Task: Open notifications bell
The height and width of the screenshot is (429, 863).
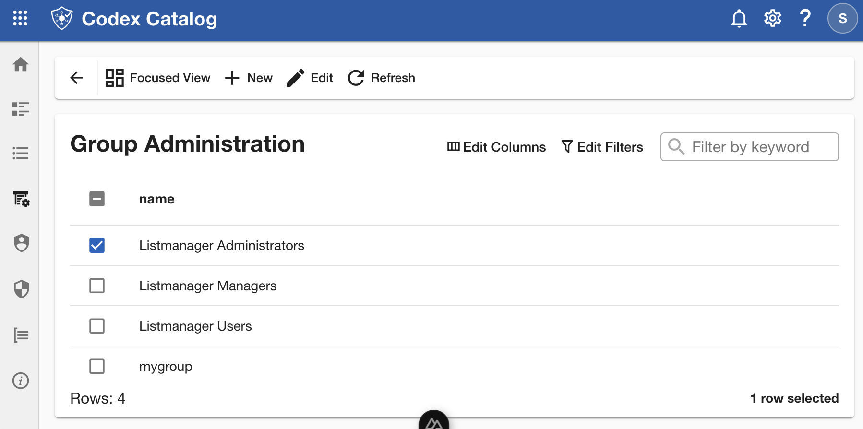Action: point(739,19)
